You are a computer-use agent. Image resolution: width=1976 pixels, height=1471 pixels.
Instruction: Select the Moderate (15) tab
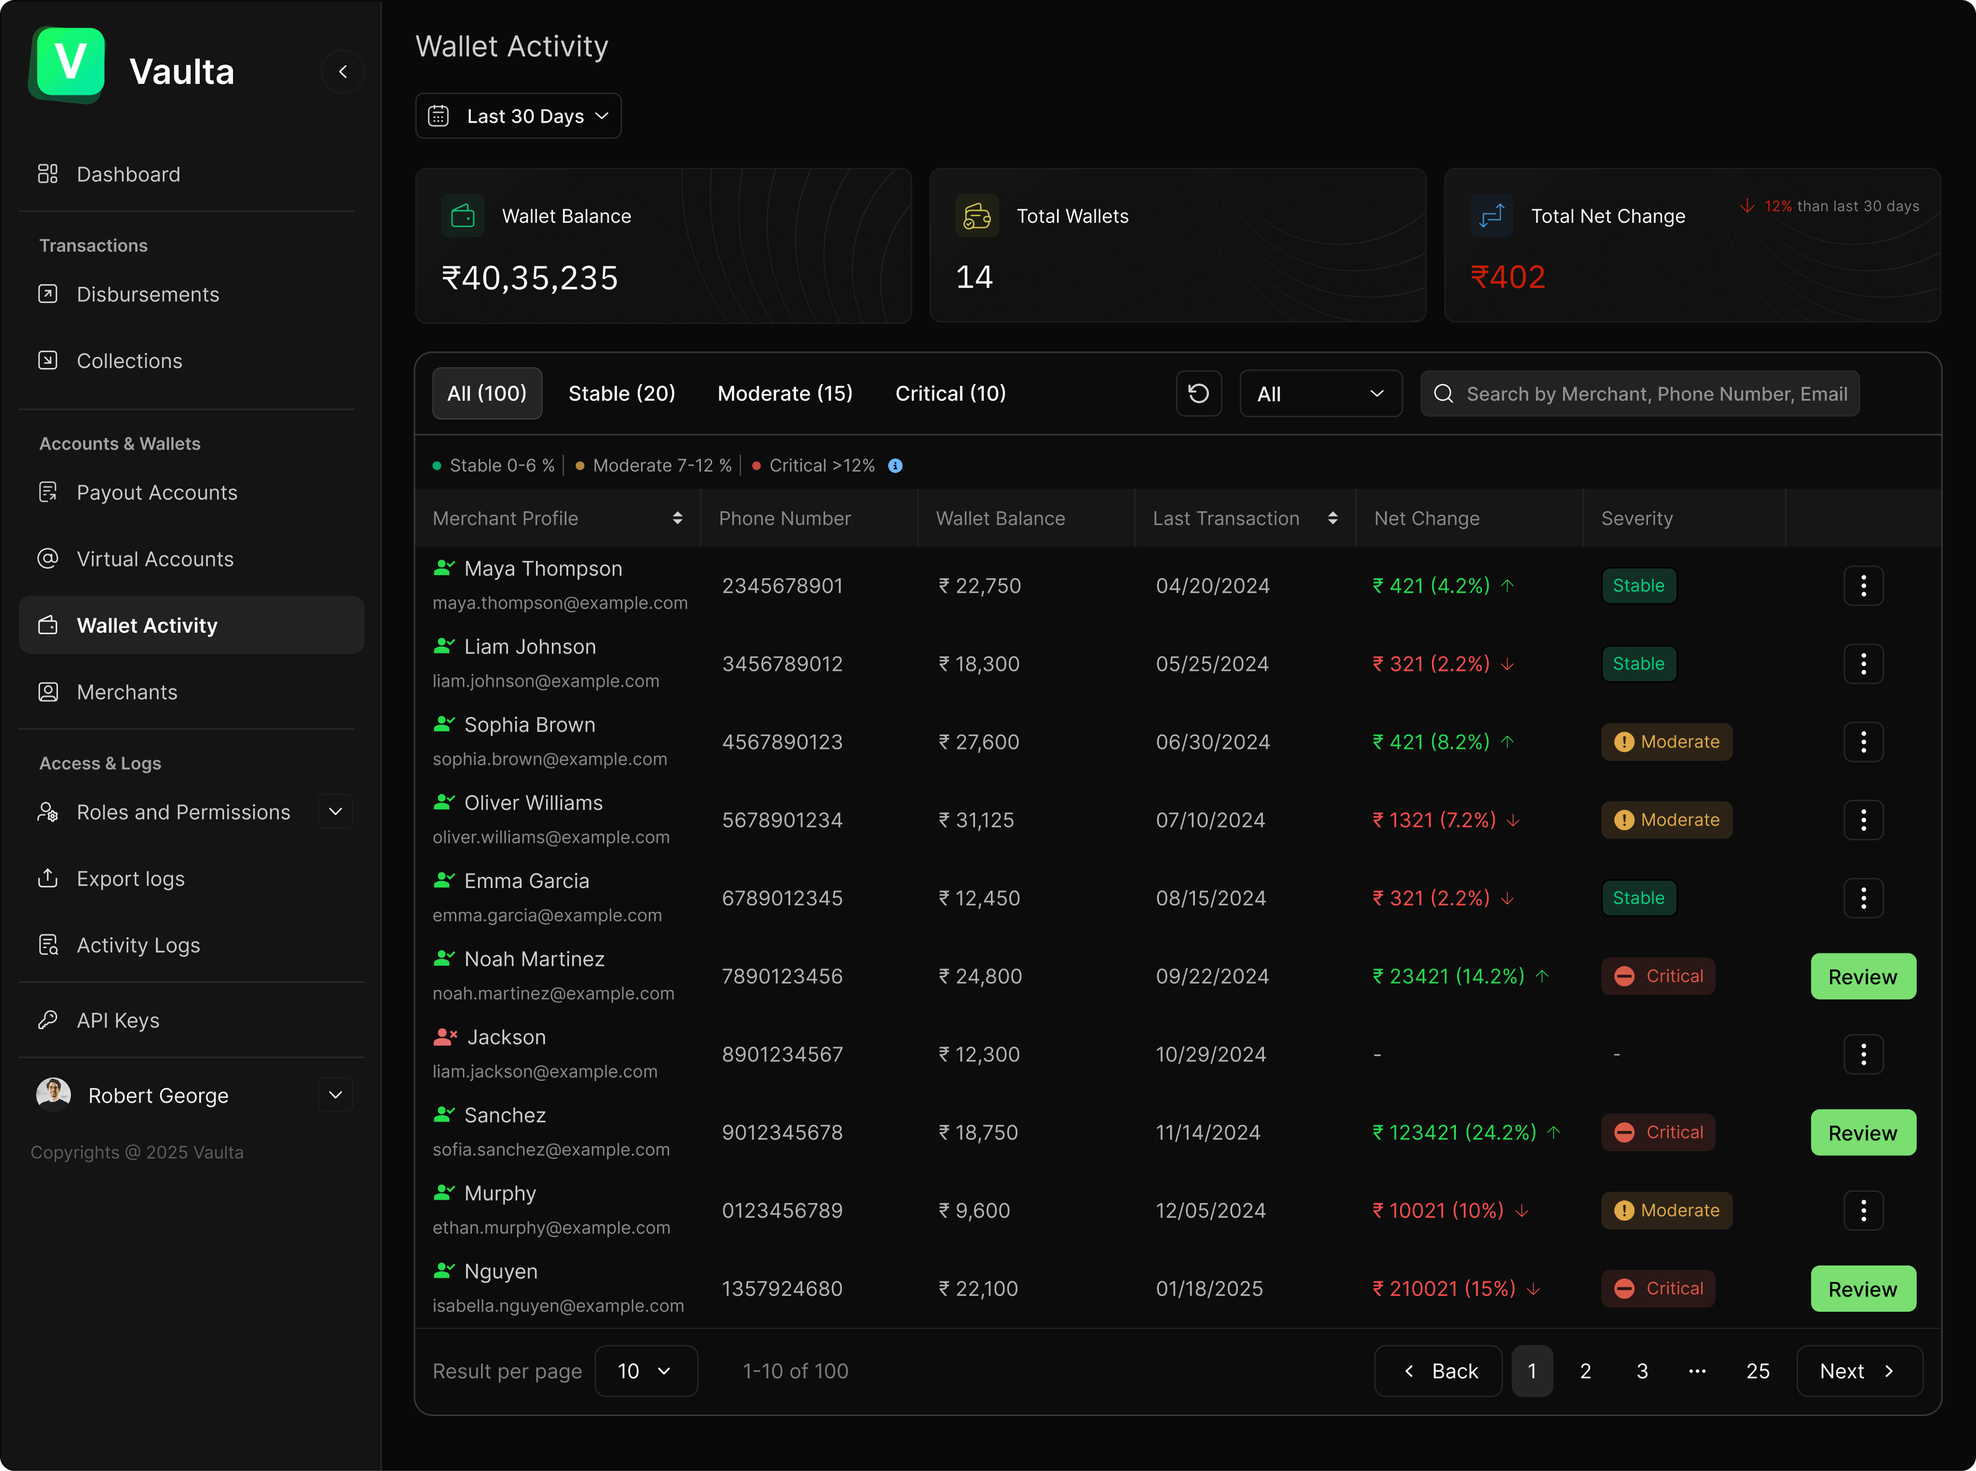click(784, 394)
